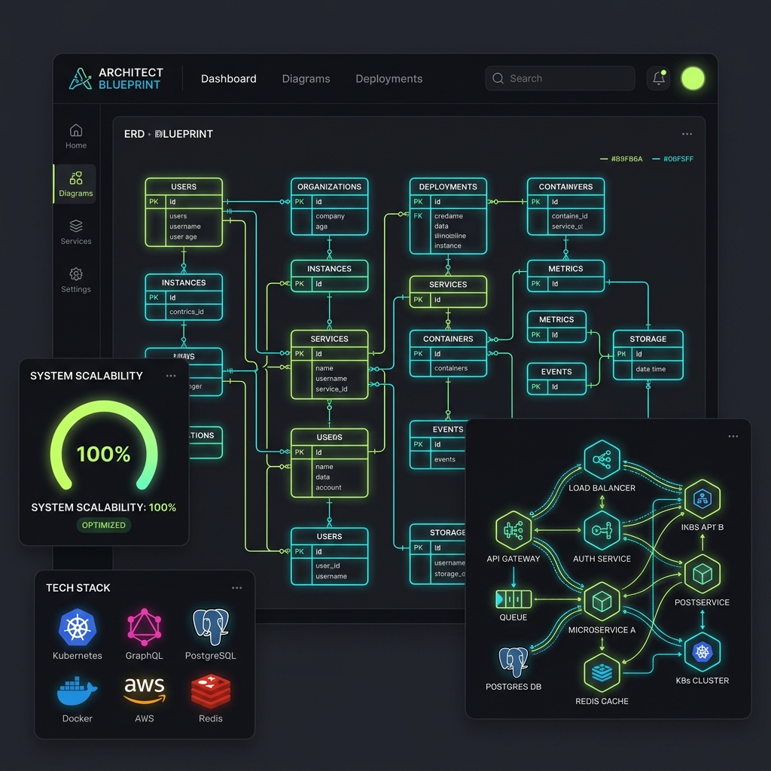The height and width of the screenshot is (771, 771).
Task: Click the 'user age' field in USERS table
Action: (184, 237)
